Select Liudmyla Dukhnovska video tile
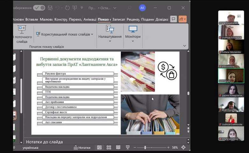Screen dimensions: 249x153 pos(231,119)
